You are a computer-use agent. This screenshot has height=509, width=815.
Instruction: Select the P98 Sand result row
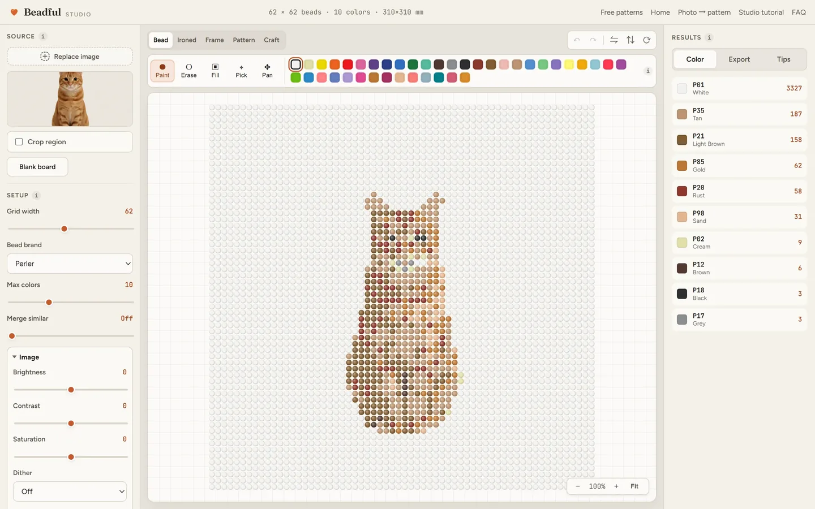(739, 217)
